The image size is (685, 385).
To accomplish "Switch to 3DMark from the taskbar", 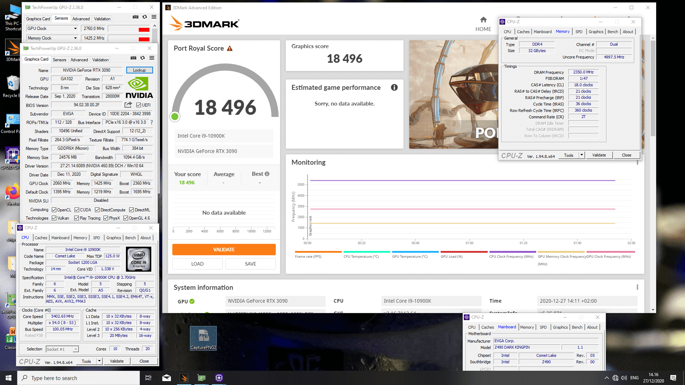I will [x=184, y=378].
